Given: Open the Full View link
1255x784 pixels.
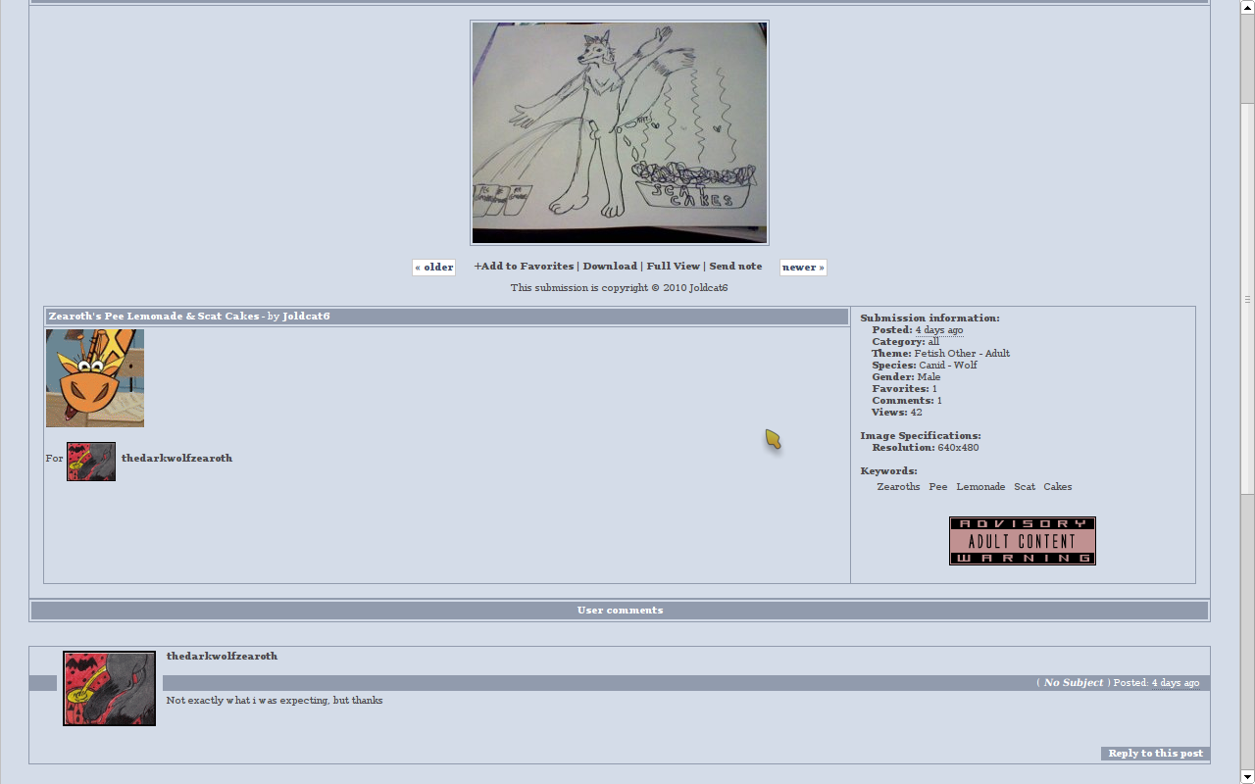Looking at the screenshot, I should [674, 267].
